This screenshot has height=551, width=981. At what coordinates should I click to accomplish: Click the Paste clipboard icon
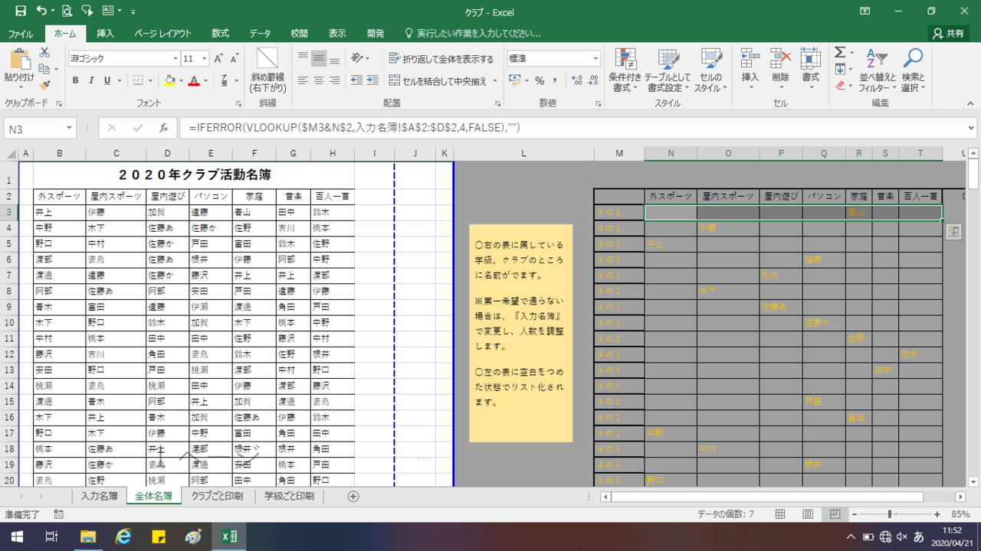coord(19,60)
